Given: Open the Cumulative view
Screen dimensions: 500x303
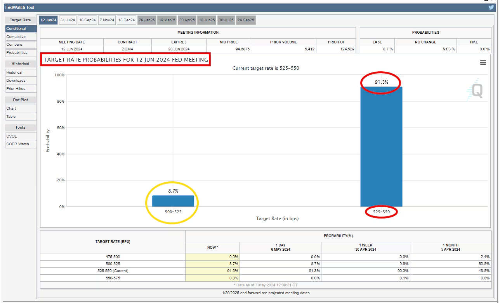Looking at the screenshot, I should pos(21,37).
